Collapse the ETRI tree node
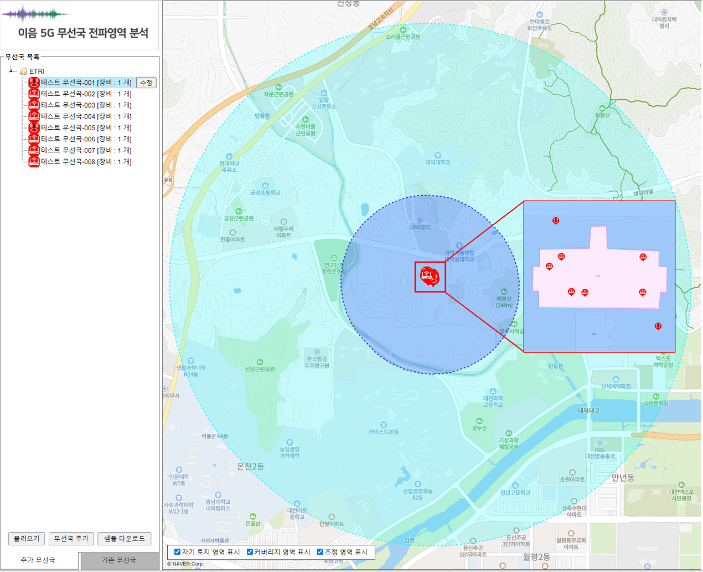 [11, 70]
